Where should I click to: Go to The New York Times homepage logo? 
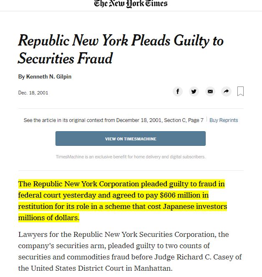(x=131, y=4)
